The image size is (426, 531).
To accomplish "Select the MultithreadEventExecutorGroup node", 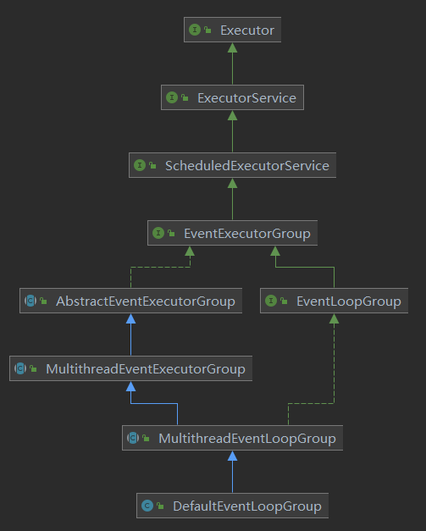I will (x=130, y=368).
